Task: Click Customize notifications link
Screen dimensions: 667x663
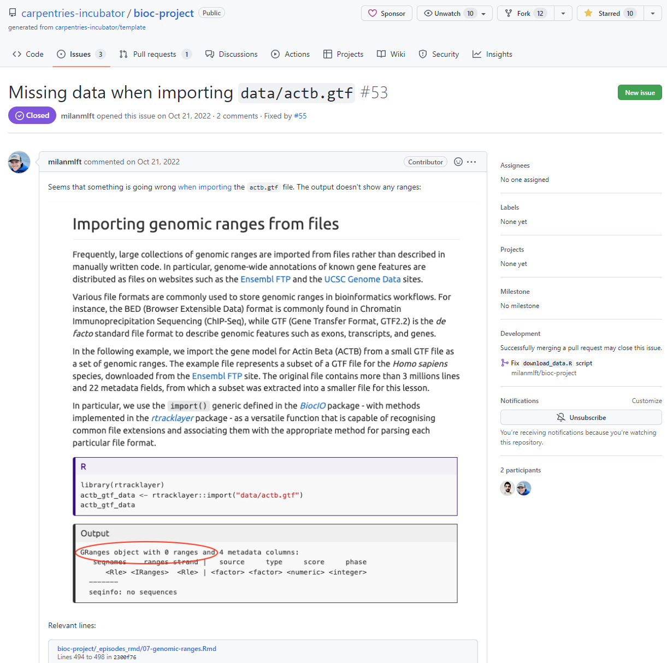Action: [647, 401]
